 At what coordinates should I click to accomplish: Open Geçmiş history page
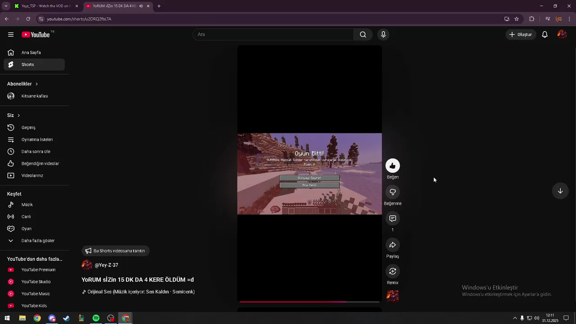tap(34, 128)
